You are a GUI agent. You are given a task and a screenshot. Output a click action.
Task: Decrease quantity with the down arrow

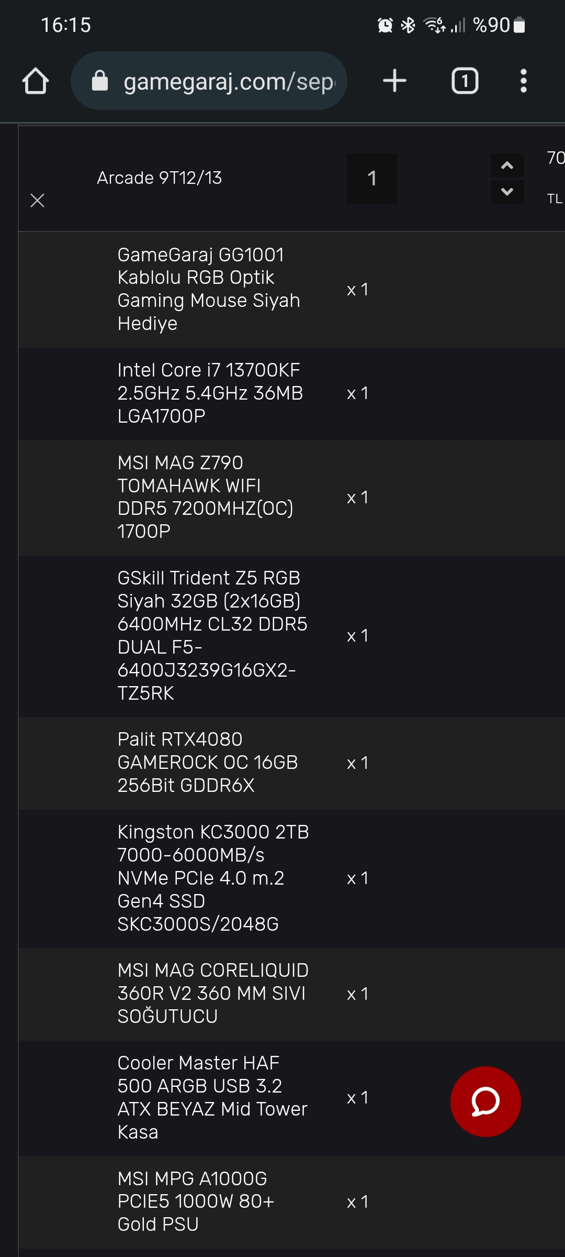coord(507,192)
